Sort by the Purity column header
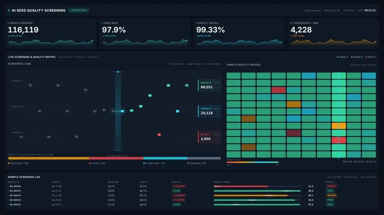The width and height of the screenshot is (384, 215). (143, 182)
